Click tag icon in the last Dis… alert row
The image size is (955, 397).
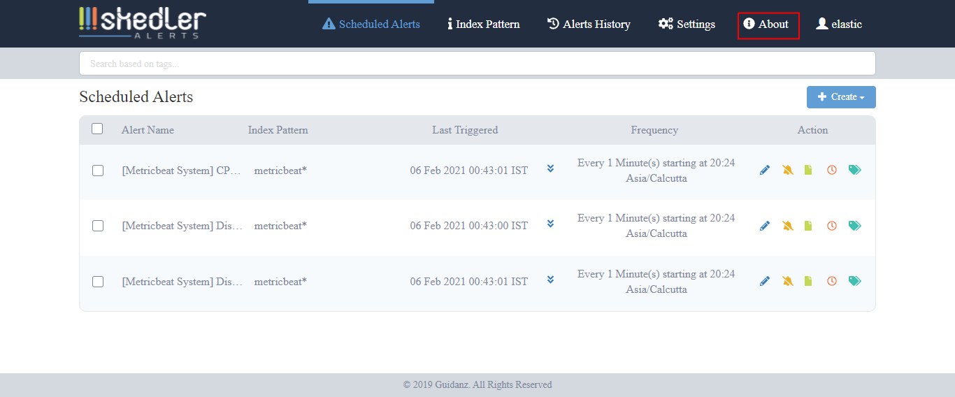tap(854, 281)
